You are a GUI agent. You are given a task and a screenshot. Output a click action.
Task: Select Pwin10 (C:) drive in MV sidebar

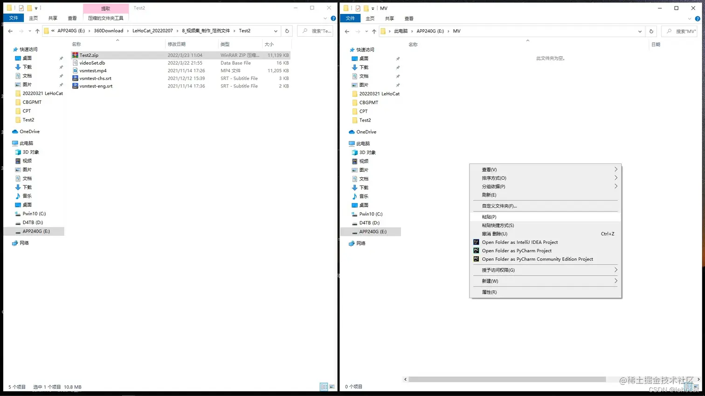pyautogui.click(x=371, y=214)
